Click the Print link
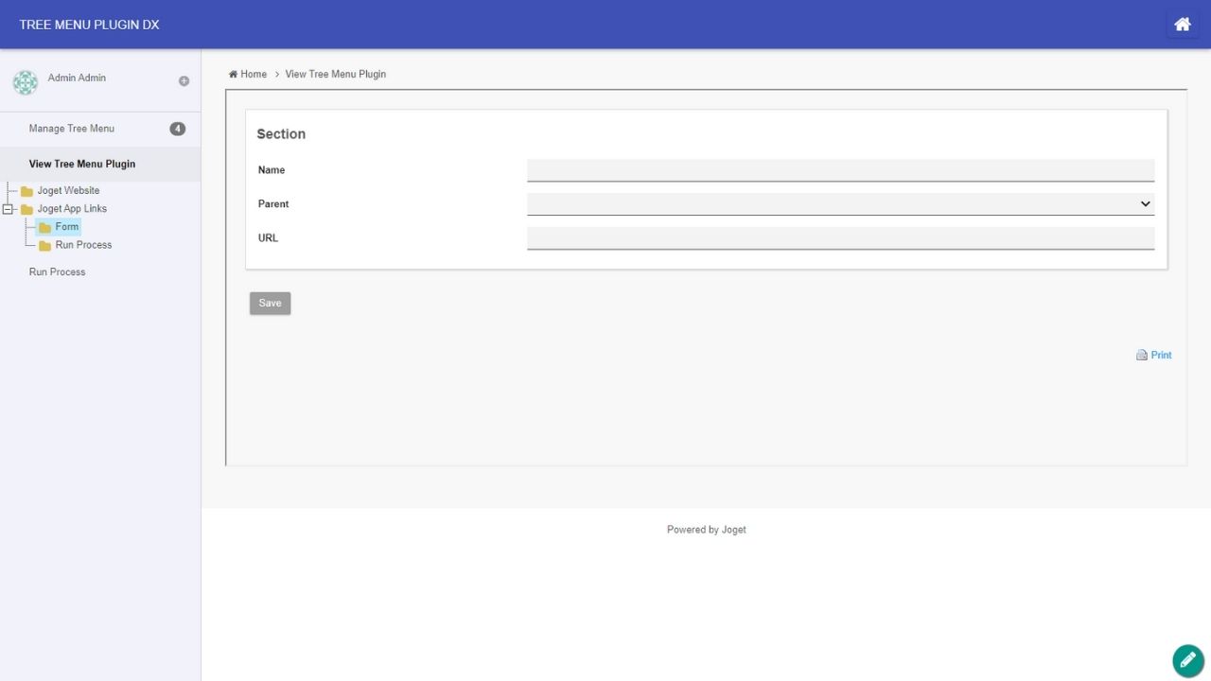Image resolution: width=1211 pixels, height=681 pixels. [1161, 356]
